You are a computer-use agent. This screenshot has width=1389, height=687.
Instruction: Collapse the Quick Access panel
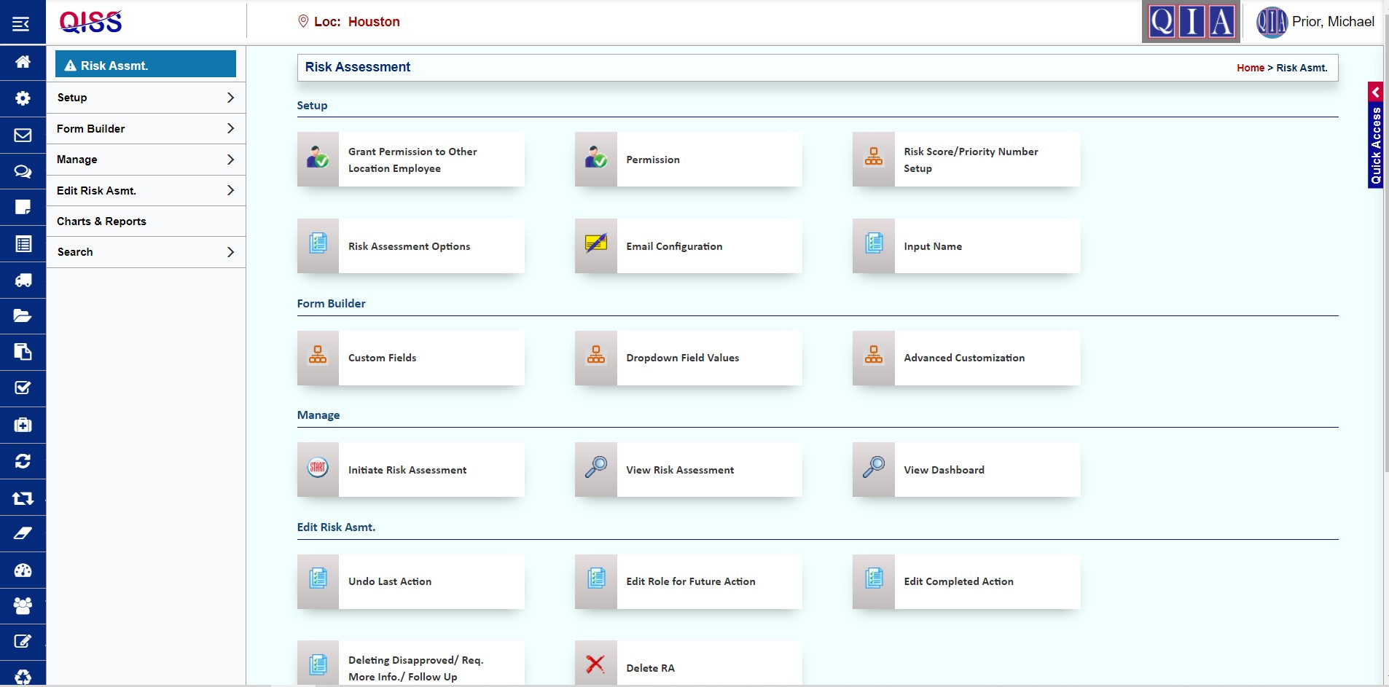[1376, 92]
